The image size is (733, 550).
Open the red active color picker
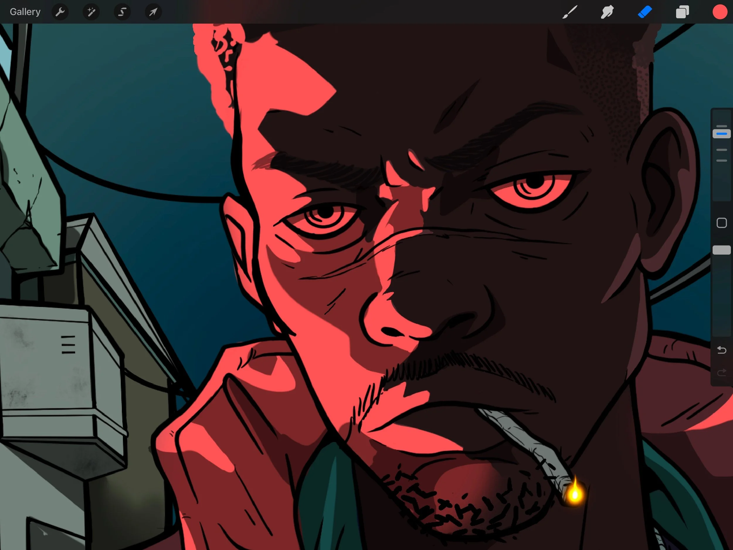click(x=720, y=12)
